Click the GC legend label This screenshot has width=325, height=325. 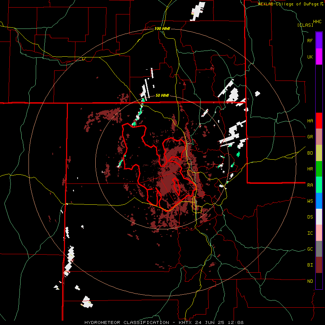click(310, 249)
